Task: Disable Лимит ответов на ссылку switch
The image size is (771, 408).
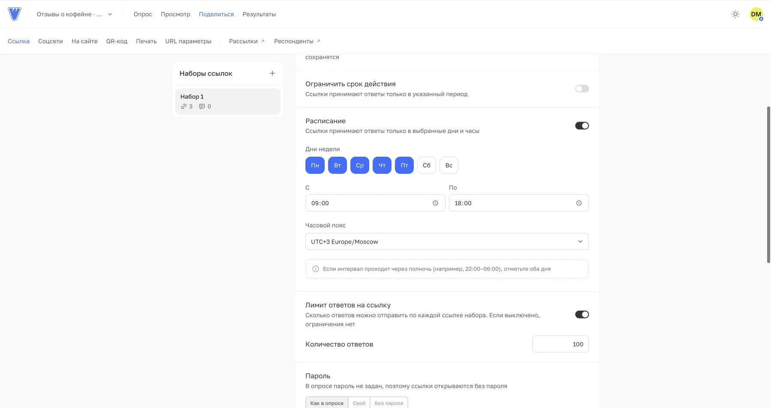Action: 582,315
